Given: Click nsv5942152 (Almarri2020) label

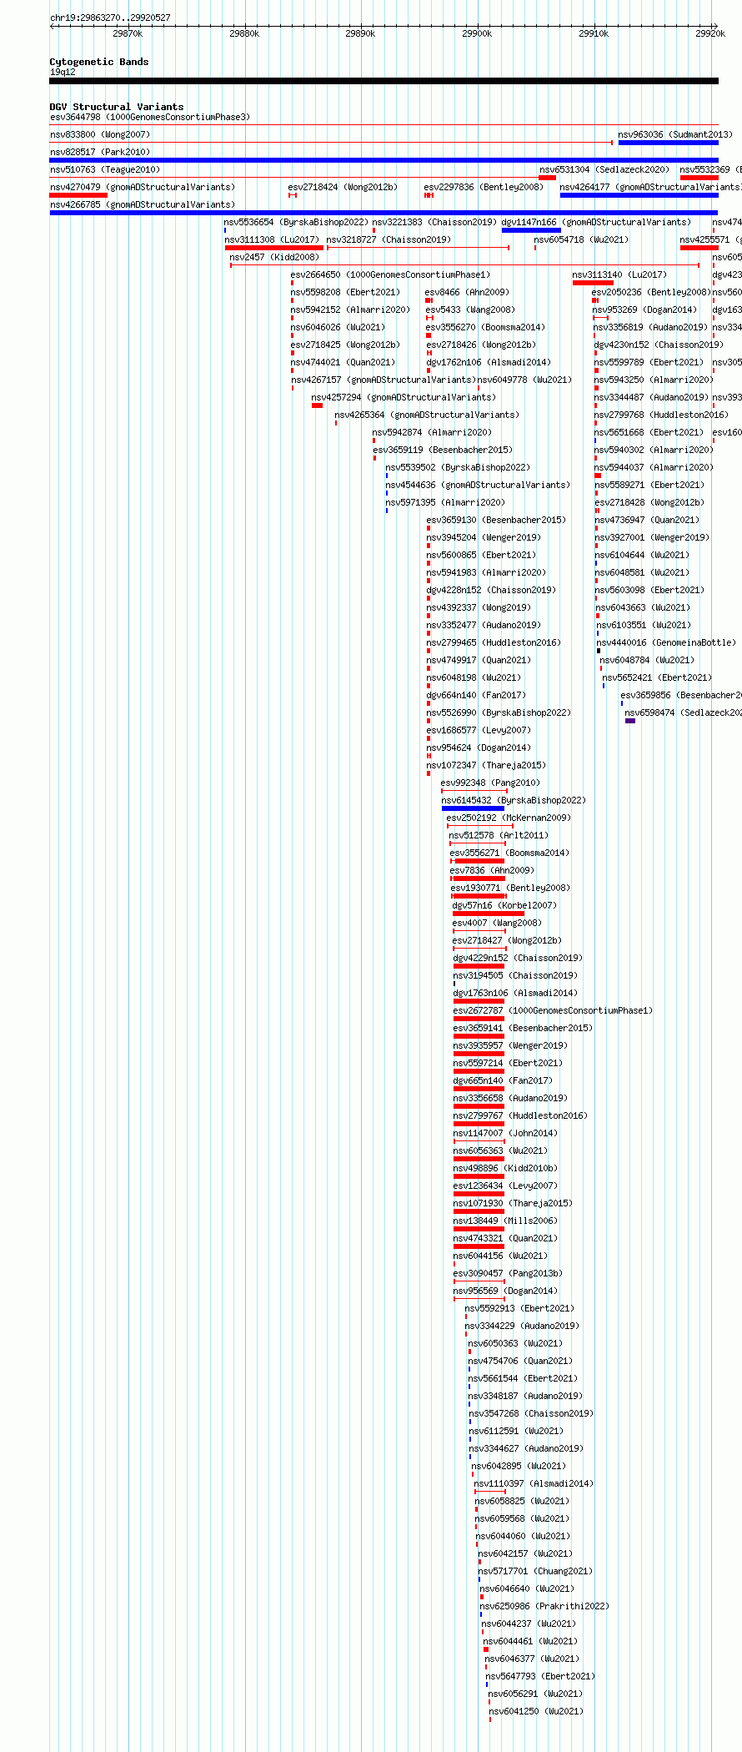Looking at the screenshot, I should pos(350,310).
